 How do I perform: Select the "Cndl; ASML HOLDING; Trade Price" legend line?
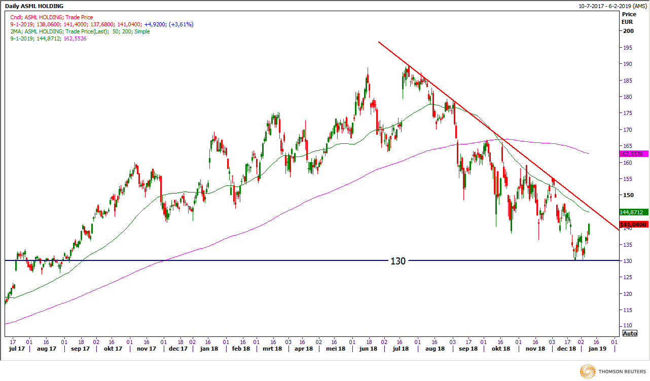(51, 17)
